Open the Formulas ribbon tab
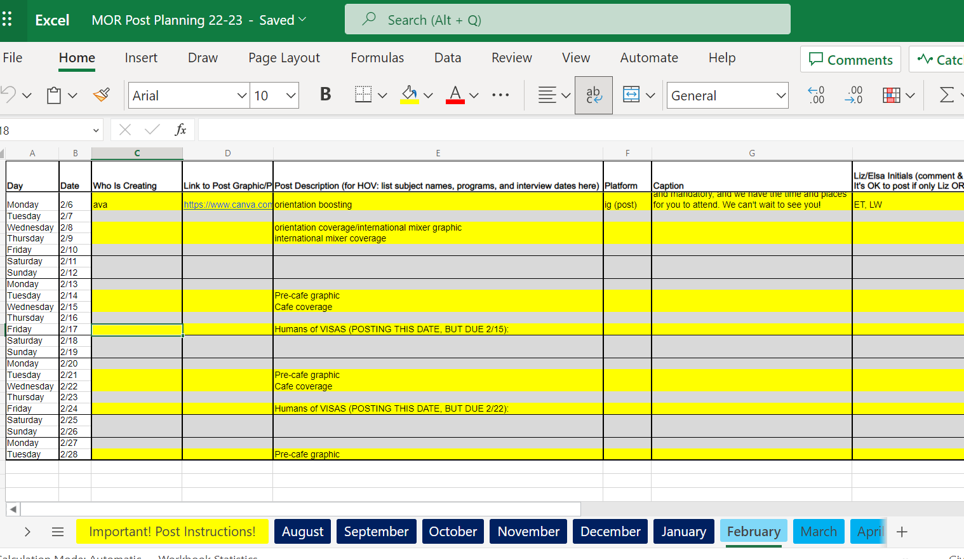Image resolution: width=964 pixels, height=559 pixels. coord(377,58)
